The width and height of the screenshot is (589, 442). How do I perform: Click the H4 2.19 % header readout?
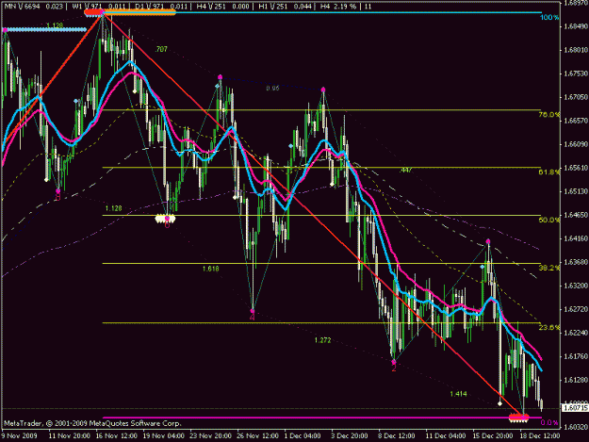click(337, 7)
